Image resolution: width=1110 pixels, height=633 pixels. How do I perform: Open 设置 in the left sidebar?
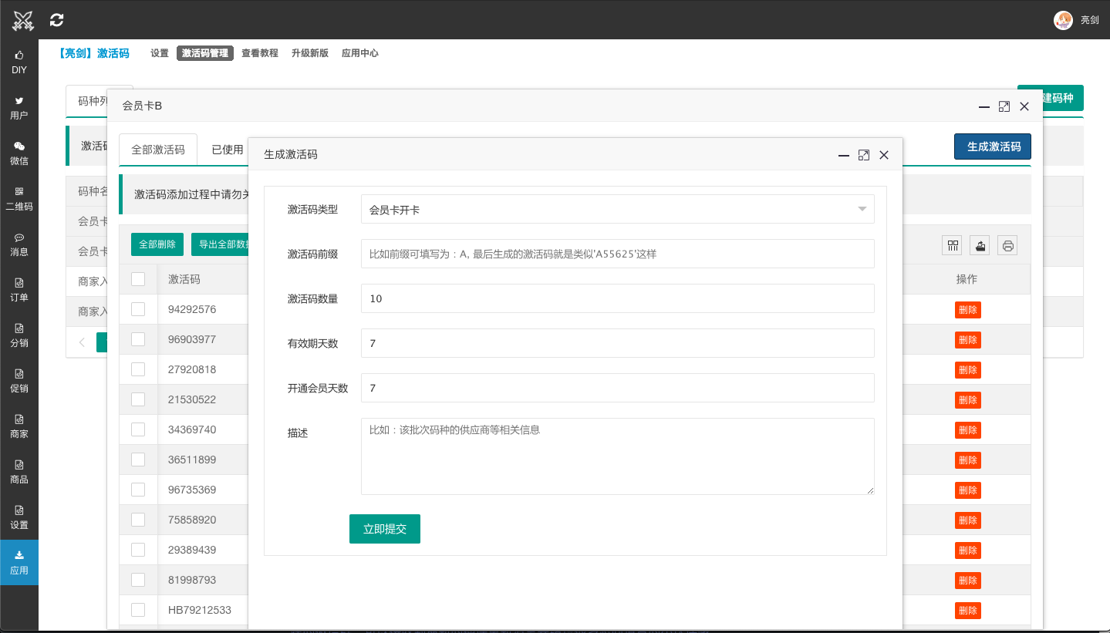(19, 517)
